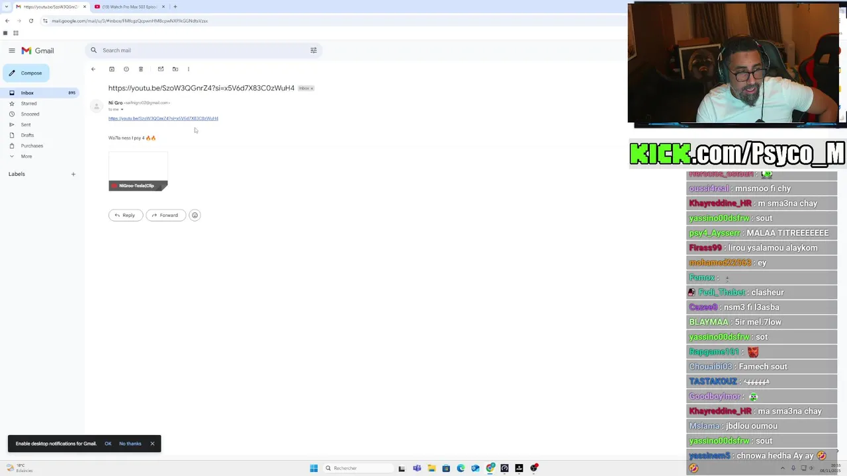The height and width of the screenshot is (476, 847).
Task: Click the sender Ni Gro avatar
Action: click(97, 106)
